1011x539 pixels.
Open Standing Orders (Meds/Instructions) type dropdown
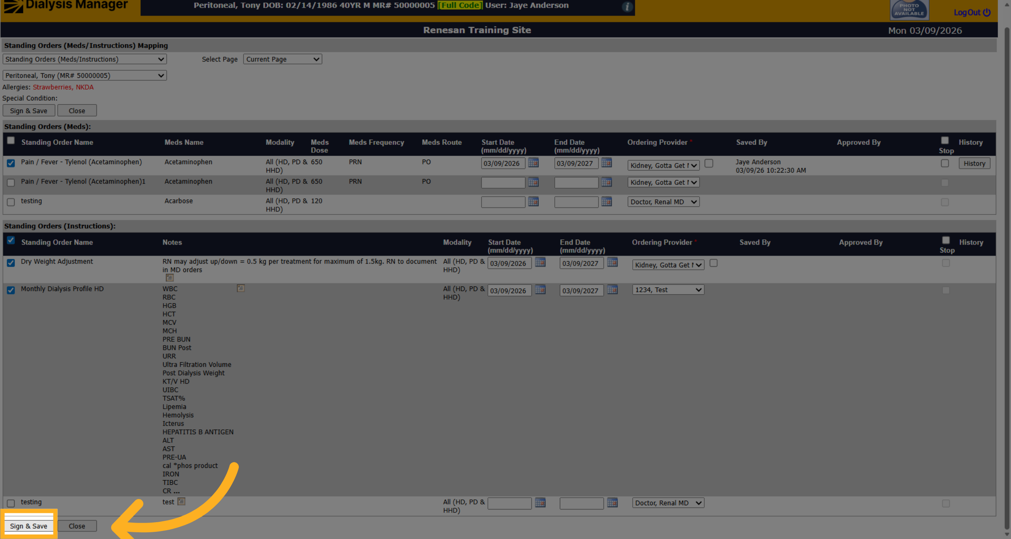pos(85,59)
